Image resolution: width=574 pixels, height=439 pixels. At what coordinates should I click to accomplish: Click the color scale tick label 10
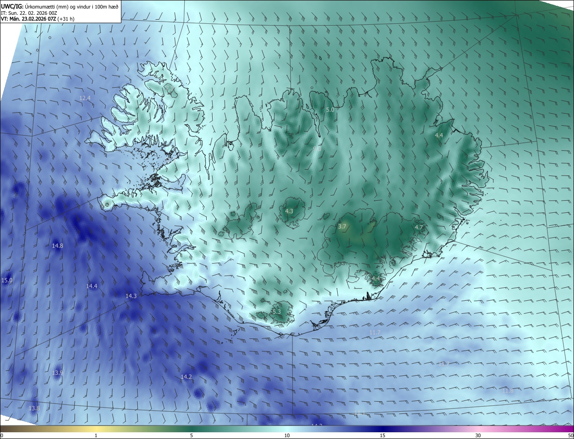pos(287,435)
